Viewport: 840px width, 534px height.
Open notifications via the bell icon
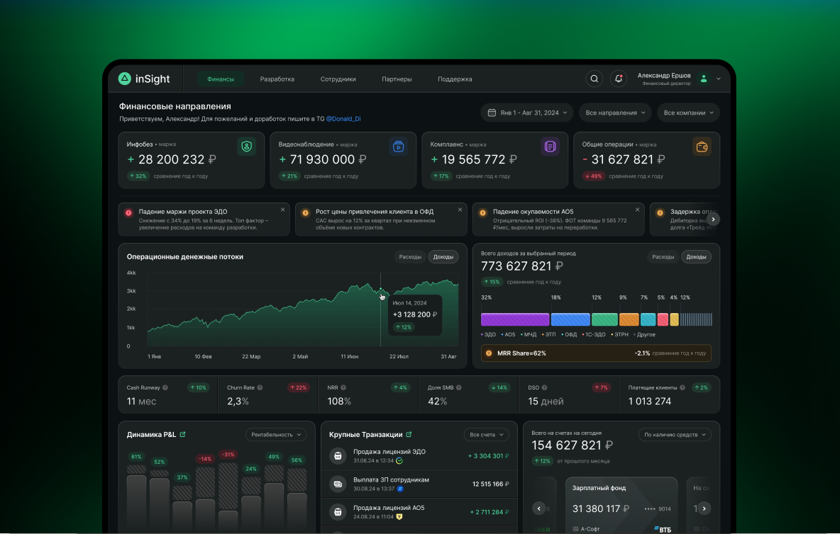pyautogui.click(x=618, y=79)
